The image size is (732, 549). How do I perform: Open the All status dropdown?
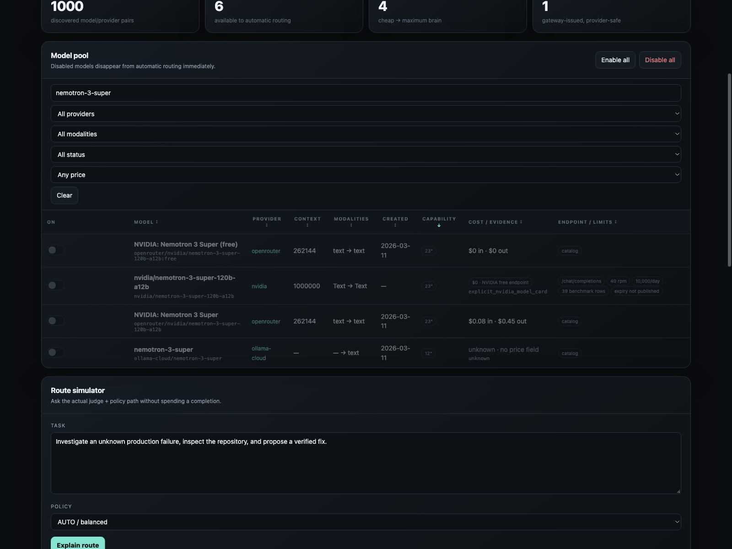(x=366, y=155)
